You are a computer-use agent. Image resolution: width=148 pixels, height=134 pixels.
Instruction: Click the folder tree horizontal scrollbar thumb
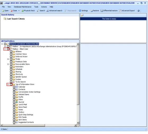point(24,125)
